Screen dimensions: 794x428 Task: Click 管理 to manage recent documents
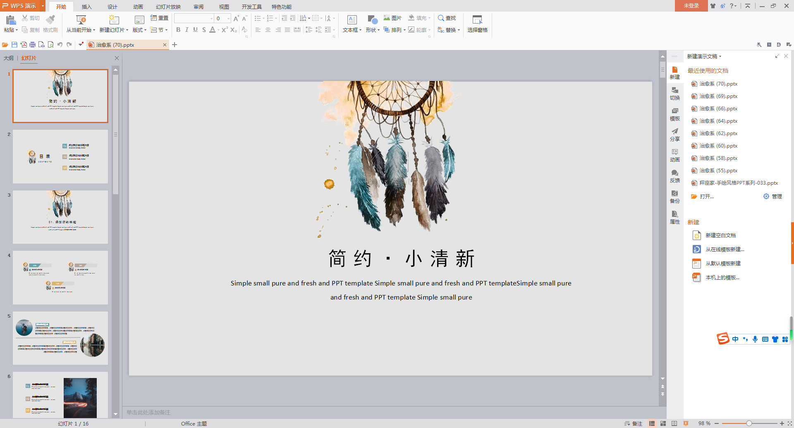772,197
